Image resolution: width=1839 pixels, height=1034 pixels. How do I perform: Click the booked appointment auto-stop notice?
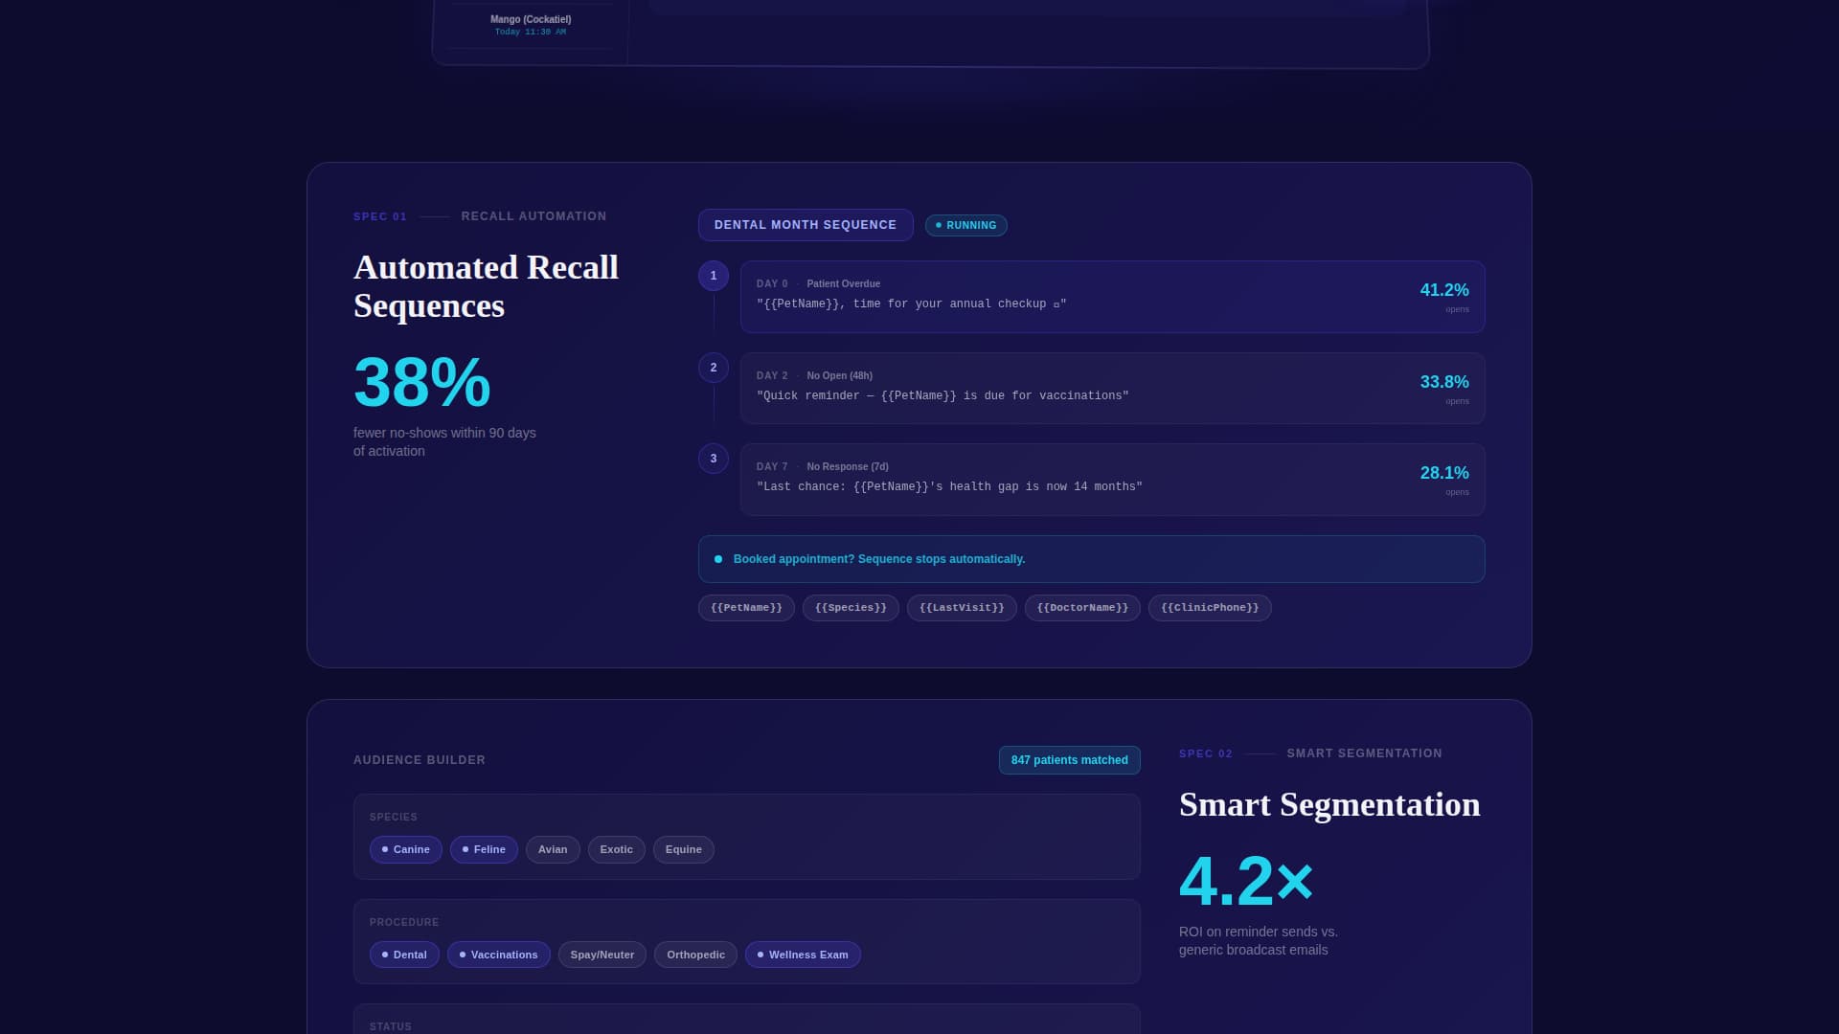[x=1091, y=559]
